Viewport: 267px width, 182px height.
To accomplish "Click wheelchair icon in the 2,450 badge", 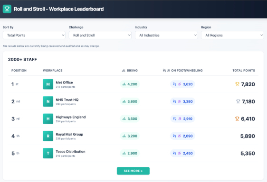I will (180, 153).
